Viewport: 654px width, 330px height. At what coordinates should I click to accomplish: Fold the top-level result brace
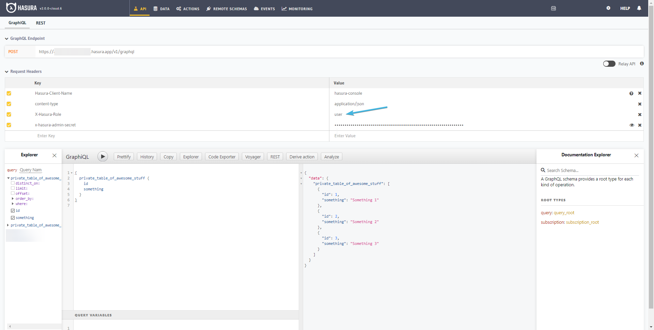pyautogui.click(x=301, y=173)
